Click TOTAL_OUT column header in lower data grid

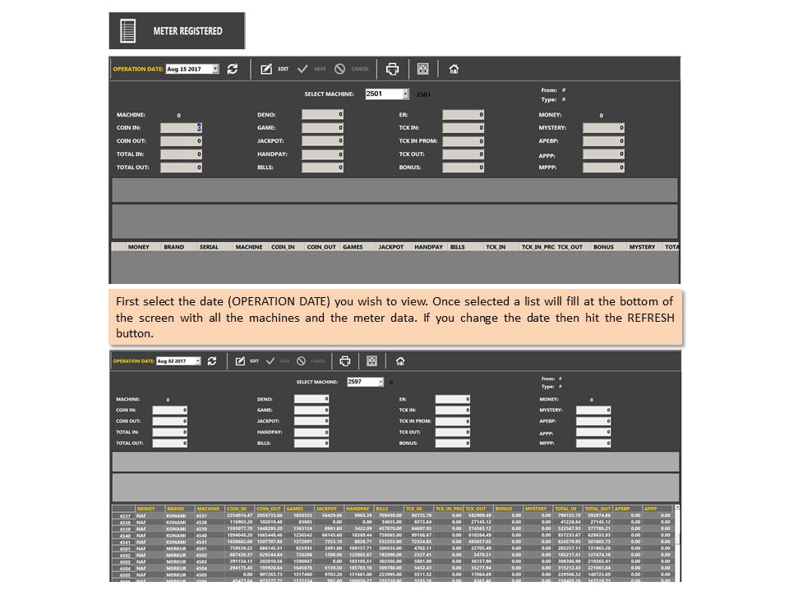(598, 509)
